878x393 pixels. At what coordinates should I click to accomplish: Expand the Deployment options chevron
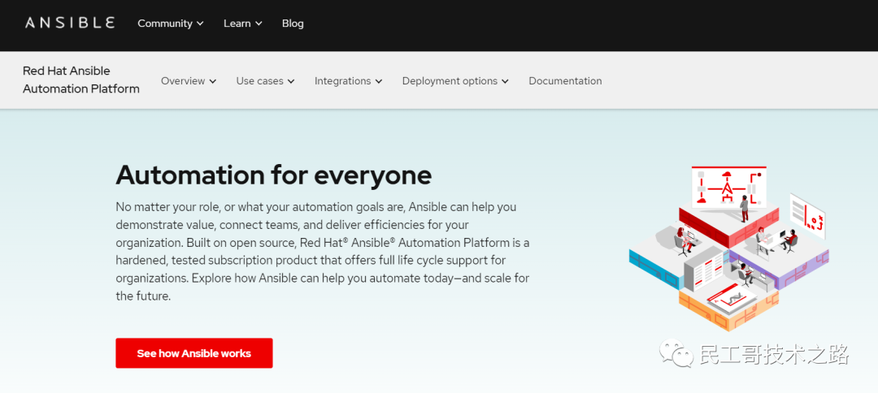[505, 81]
